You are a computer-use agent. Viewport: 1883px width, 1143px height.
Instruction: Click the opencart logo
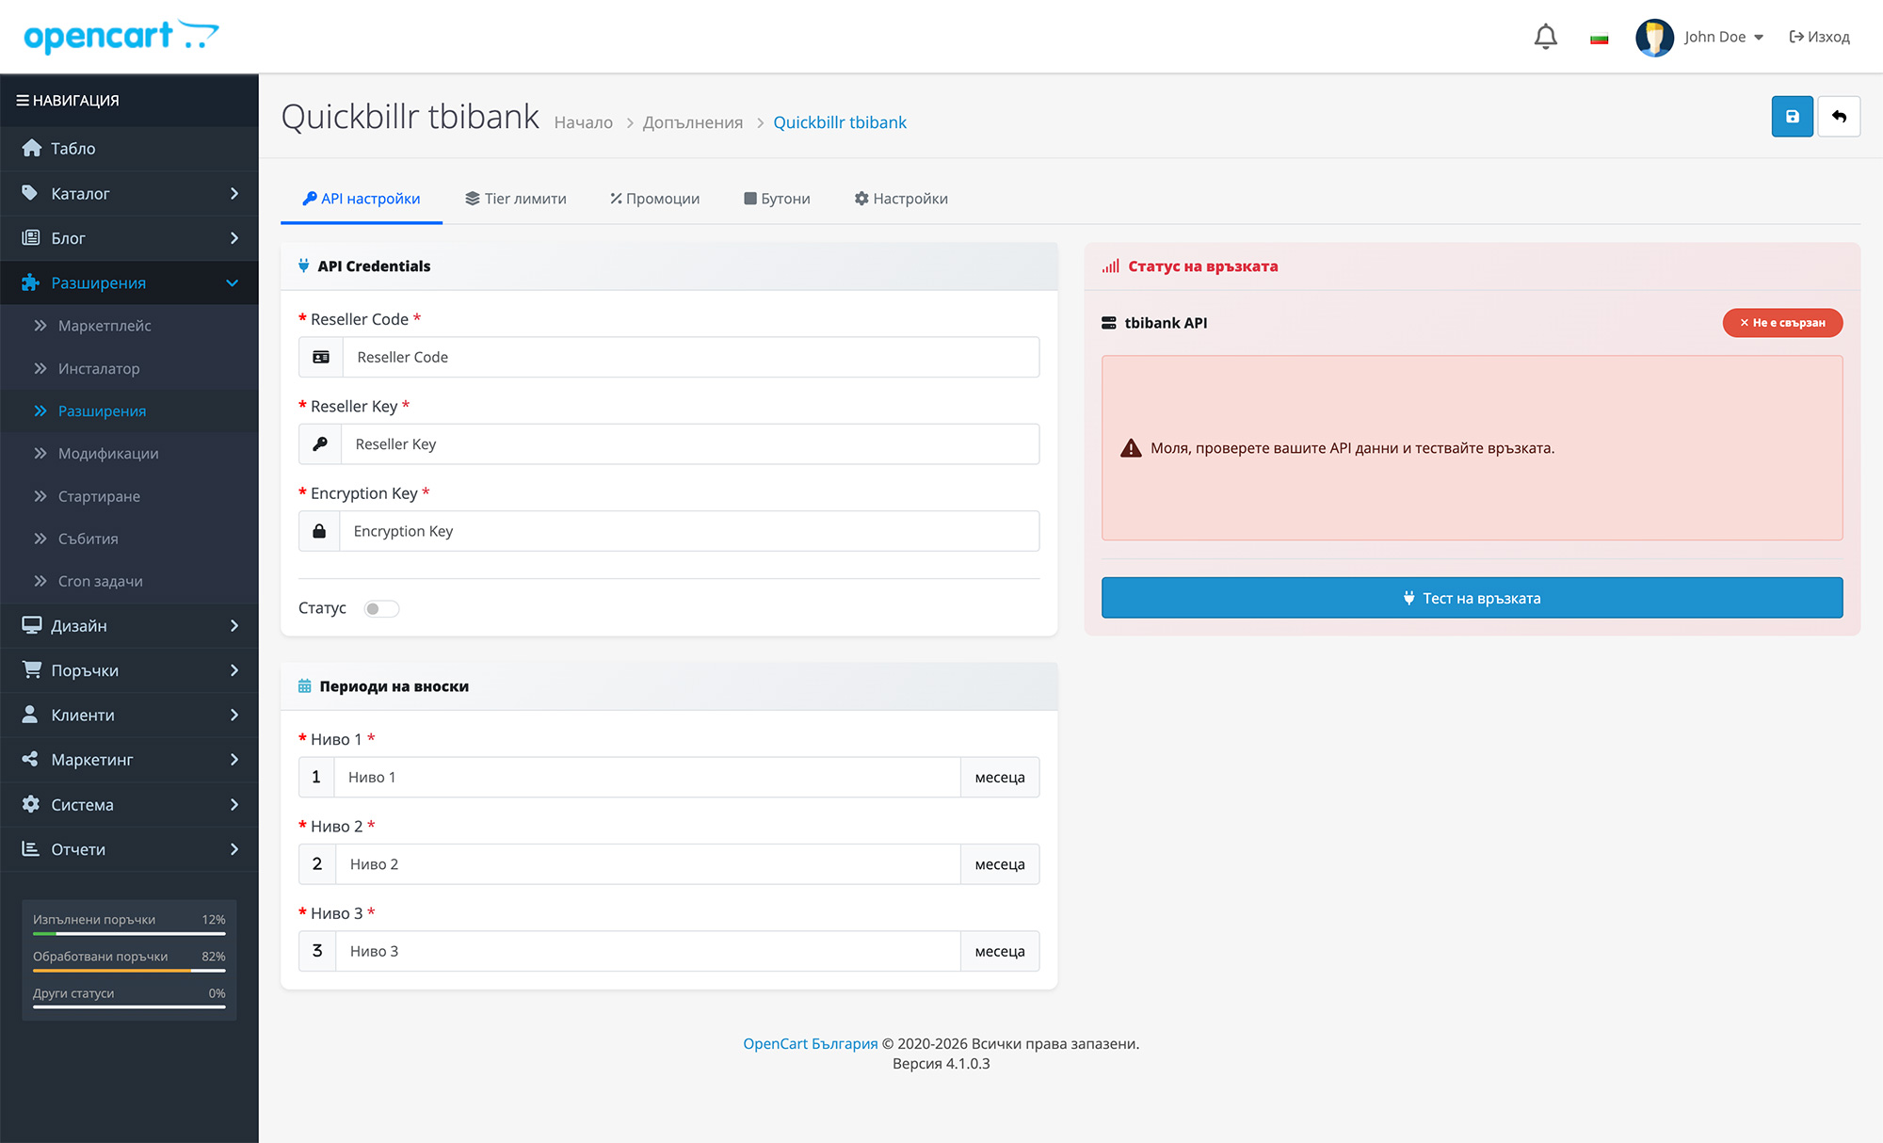[121, 37]
